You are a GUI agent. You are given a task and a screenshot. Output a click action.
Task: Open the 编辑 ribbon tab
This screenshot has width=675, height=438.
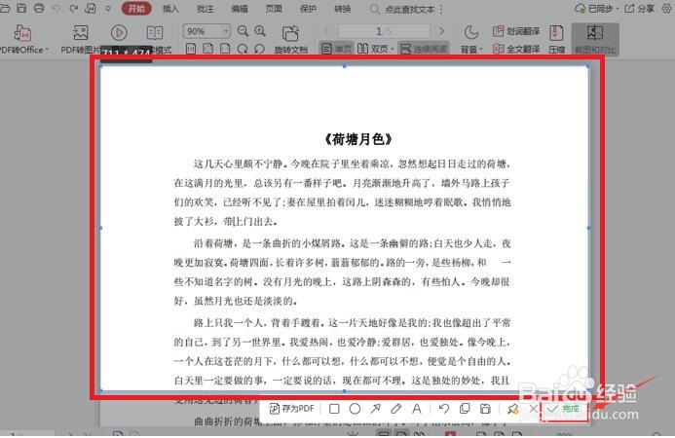point(240,9)
